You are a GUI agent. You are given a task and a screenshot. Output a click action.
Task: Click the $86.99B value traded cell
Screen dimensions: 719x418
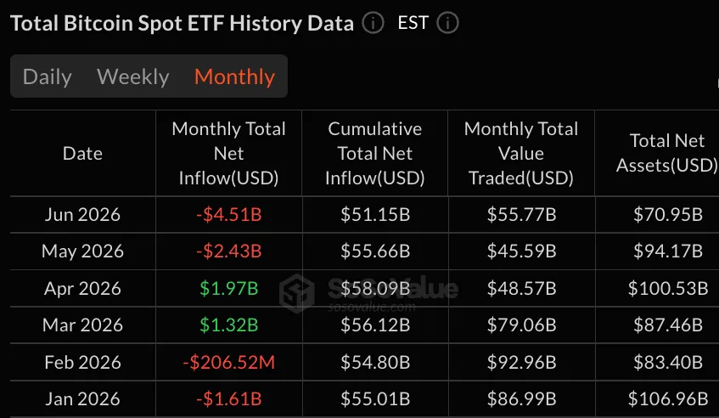[521, 398]
